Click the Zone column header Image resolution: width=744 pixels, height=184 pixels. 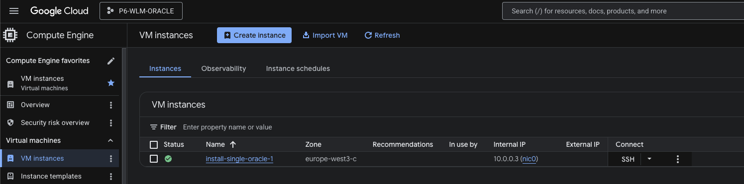point(313,144)
